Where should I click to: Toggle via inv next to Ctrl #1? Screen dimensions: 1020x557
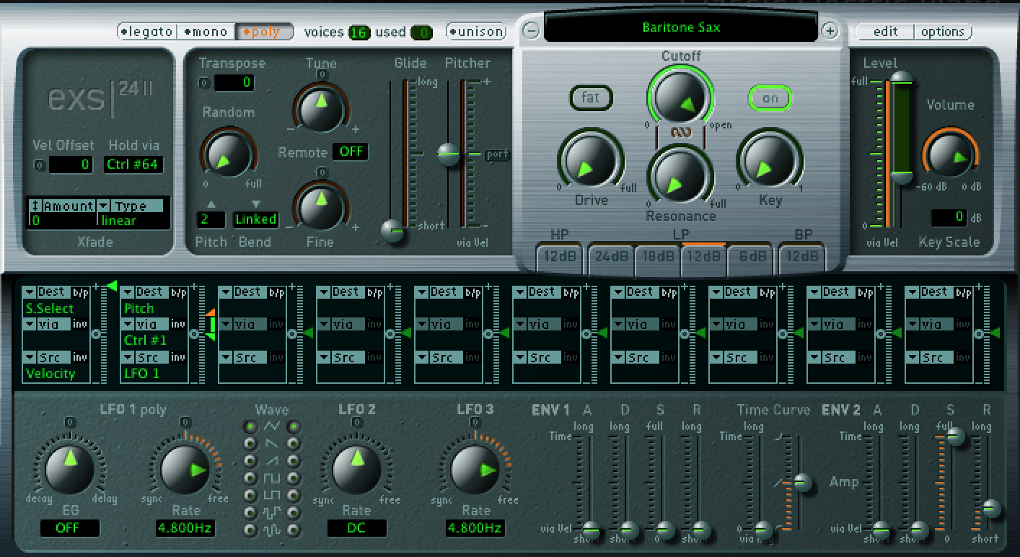(x=177, y=325)
